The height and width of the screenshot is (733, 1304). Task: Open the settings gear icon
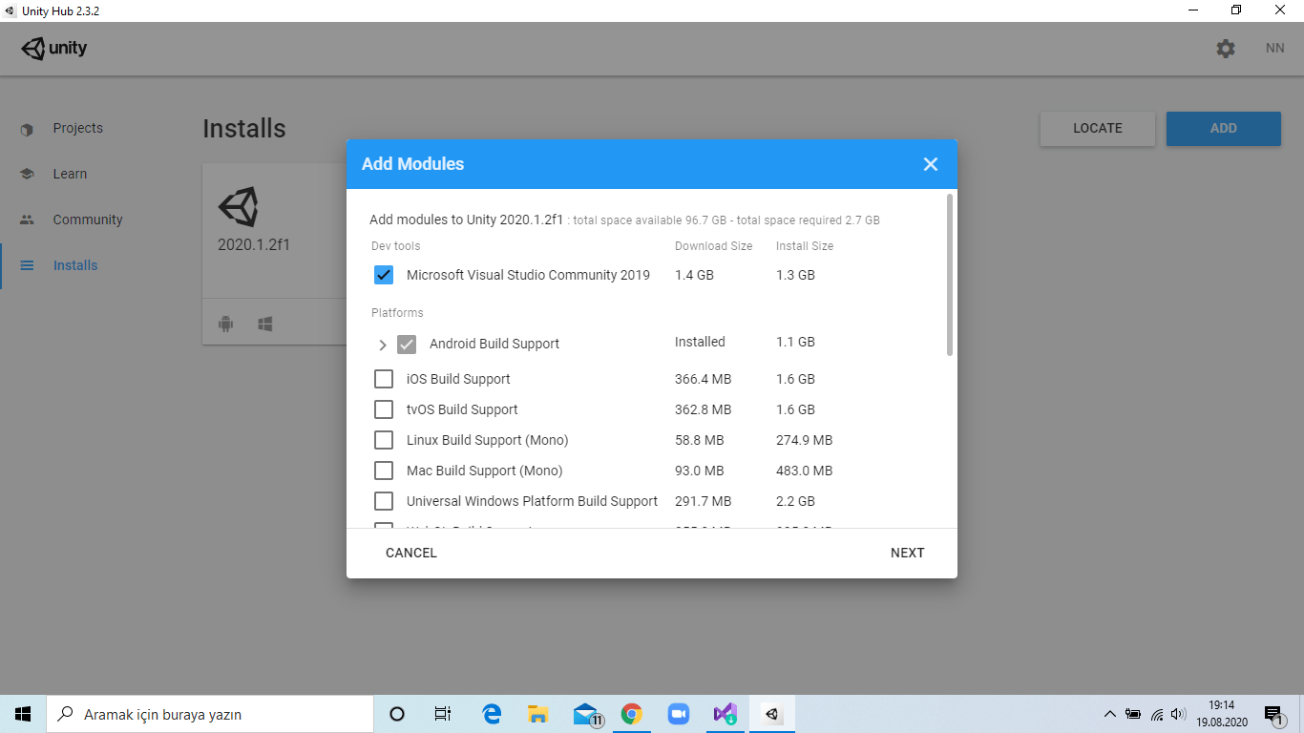(1226, 49)
